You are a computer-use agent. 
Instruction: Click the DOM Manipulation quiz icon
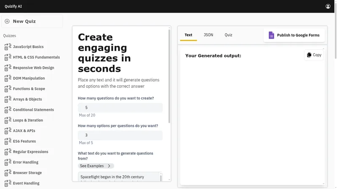[x=8, y=78]
